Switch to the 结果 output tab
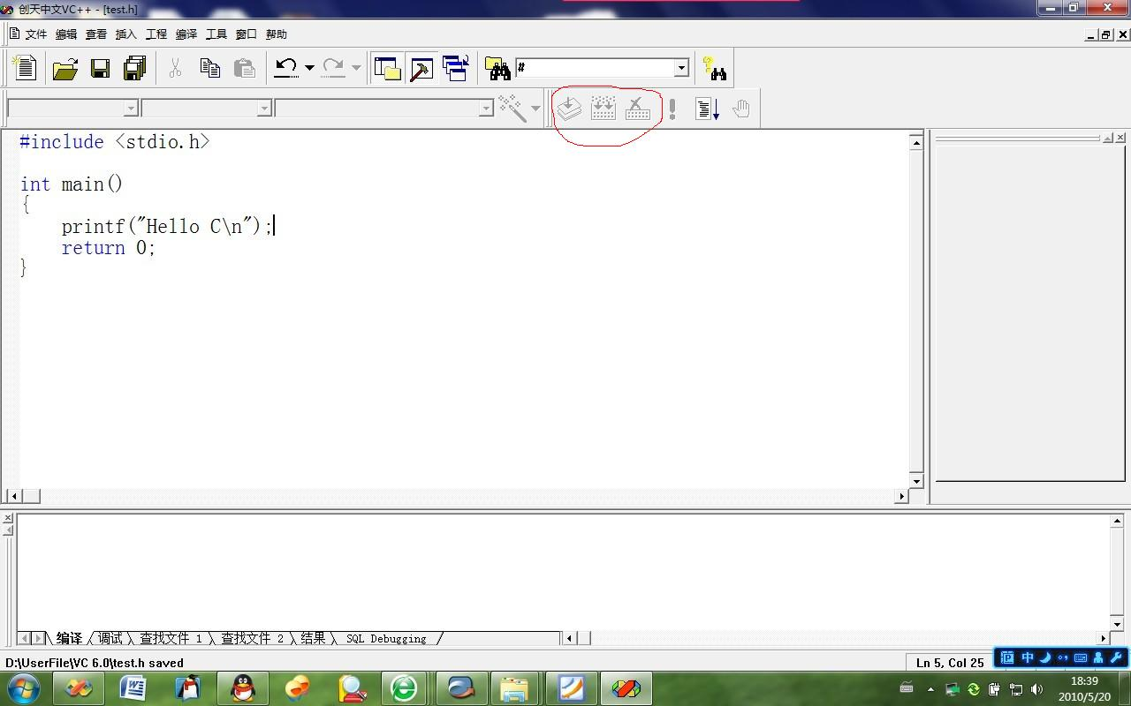1131x706 pixels. (x=313, y=638)
